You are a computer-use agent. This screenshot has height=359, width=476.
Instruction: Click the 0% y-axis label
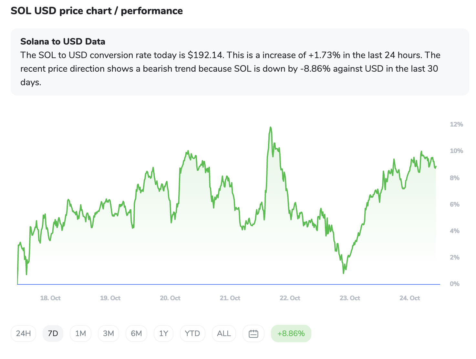[455, 284]
